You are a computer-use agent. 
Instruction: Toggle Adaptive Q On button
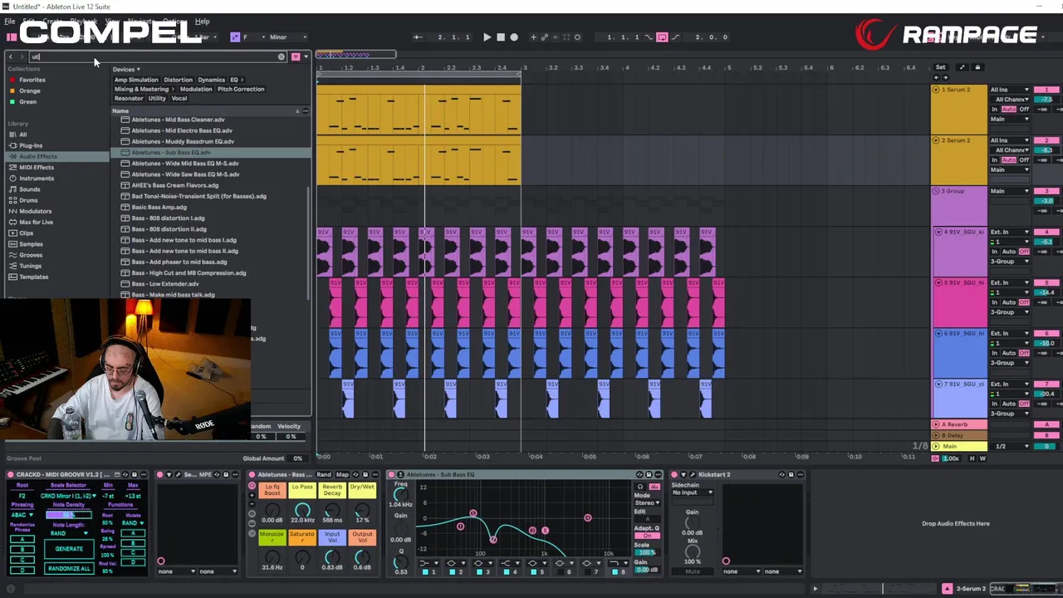pos(647,536)
